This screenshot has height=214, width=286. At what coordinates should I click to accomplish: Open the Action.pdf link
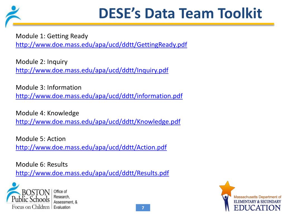[x=91, y=147]
